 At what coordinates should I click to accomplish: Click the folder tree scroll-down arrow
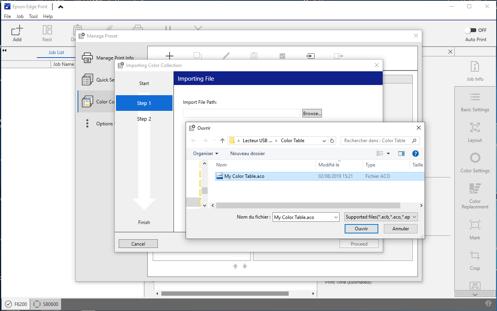[204, 205]
